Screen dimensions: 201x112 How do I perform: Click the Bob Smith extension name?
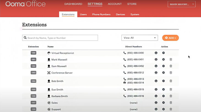57,81
